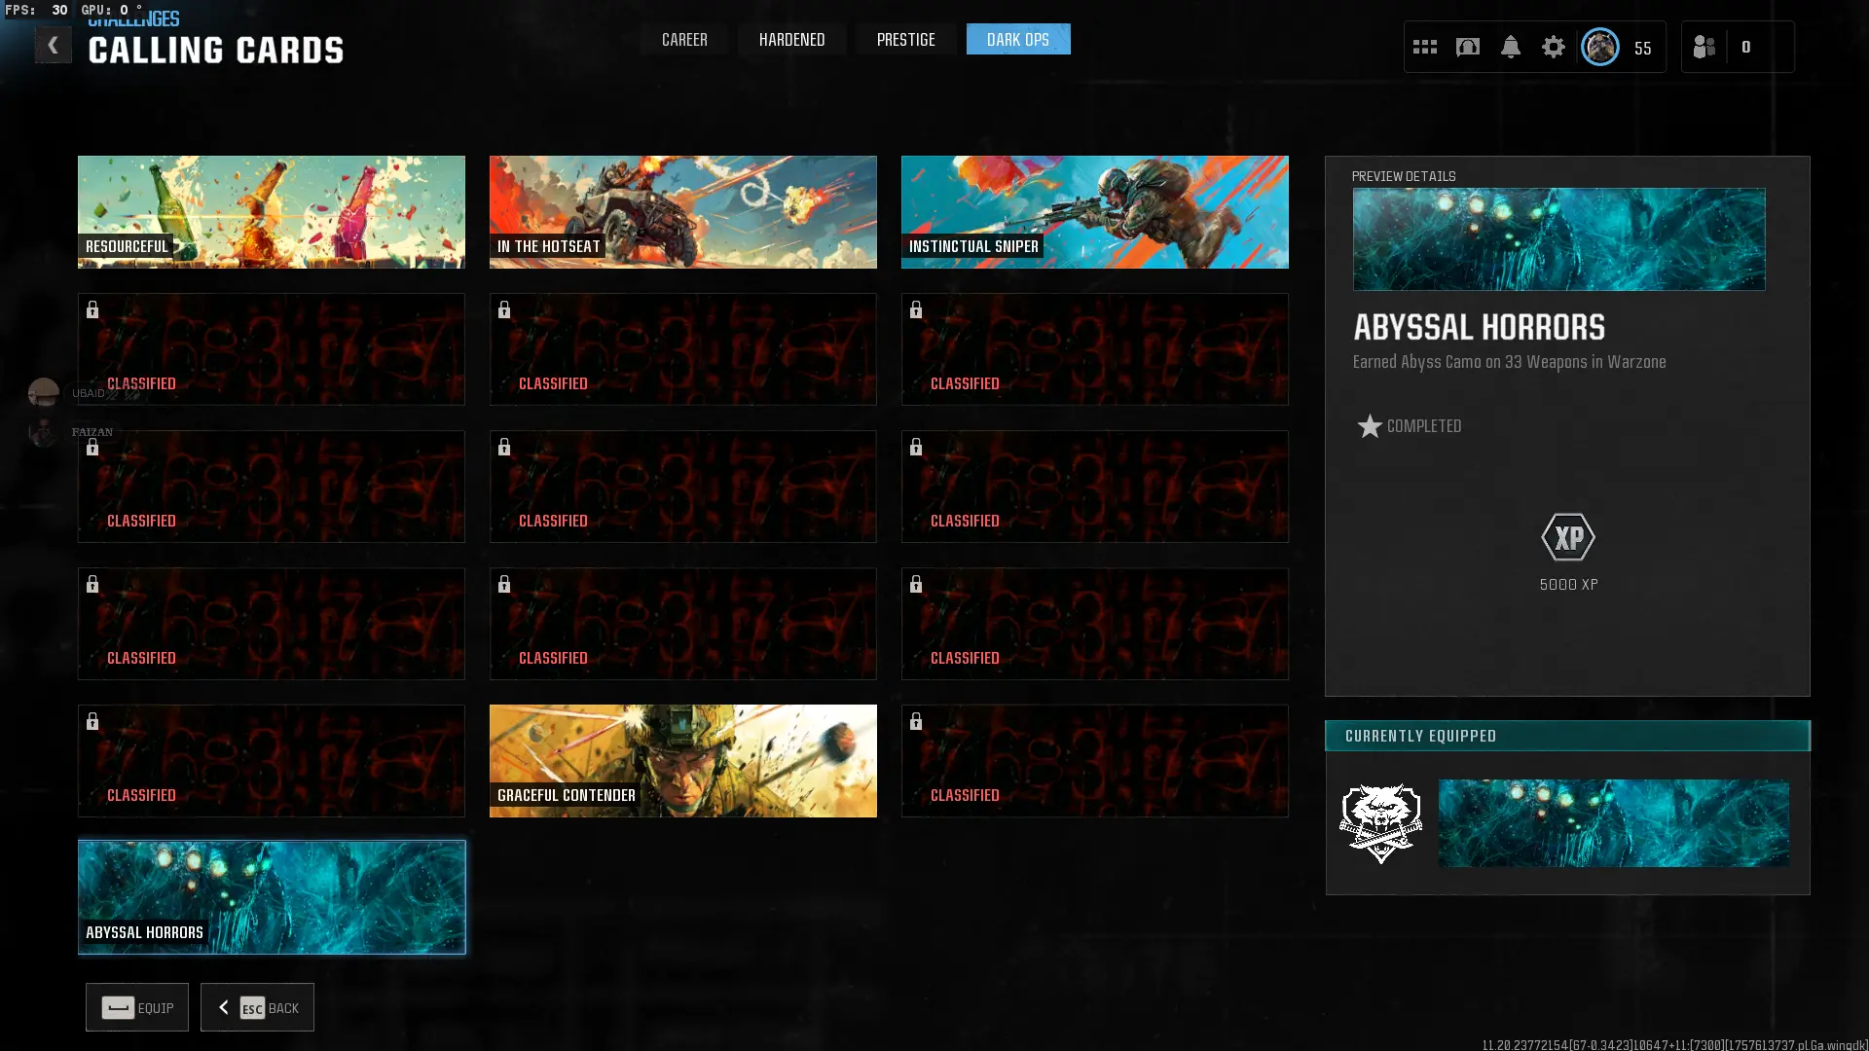Screen dimensions: 1869x1051
Task: Click the wolf emblem in Currently Equipped
Action: 1380,823
